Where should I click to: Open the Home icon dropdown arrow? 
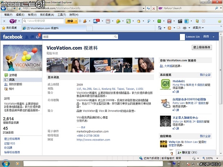164,28
